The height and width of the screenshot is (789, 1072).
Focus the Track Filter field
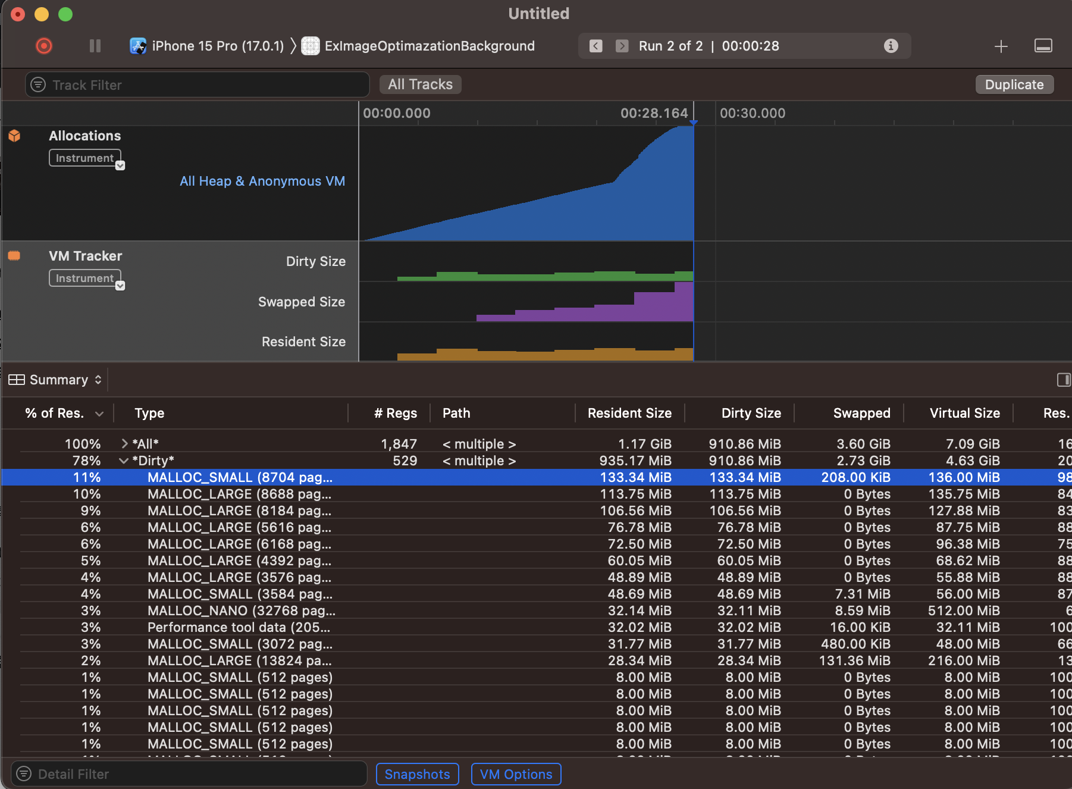click(x=198, y=84)
